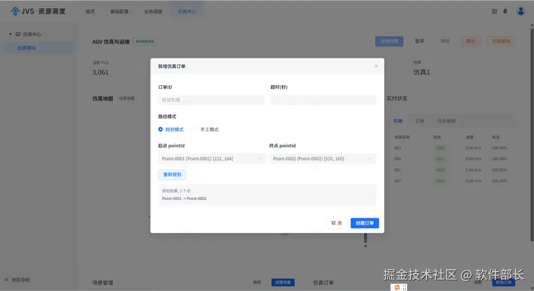534x291 pixels.
Task: Close the 新增仿真订单 dialog with × icon
Action: (x=376, y=65)
